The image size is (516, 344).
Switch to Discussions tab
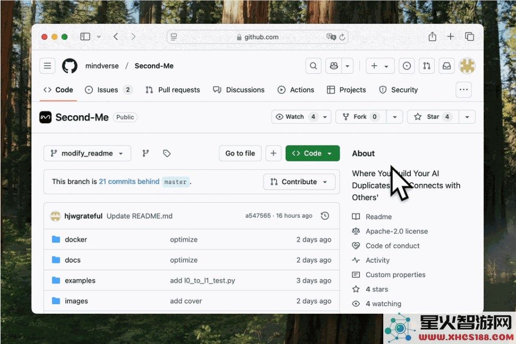point(238,90)
